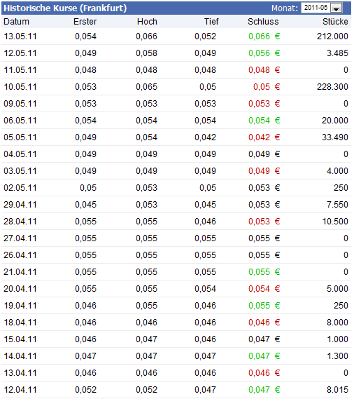Screen dimensions: 354x399
Task: Click the red 0,042 € closing price
Action: [x=264, y=137]
